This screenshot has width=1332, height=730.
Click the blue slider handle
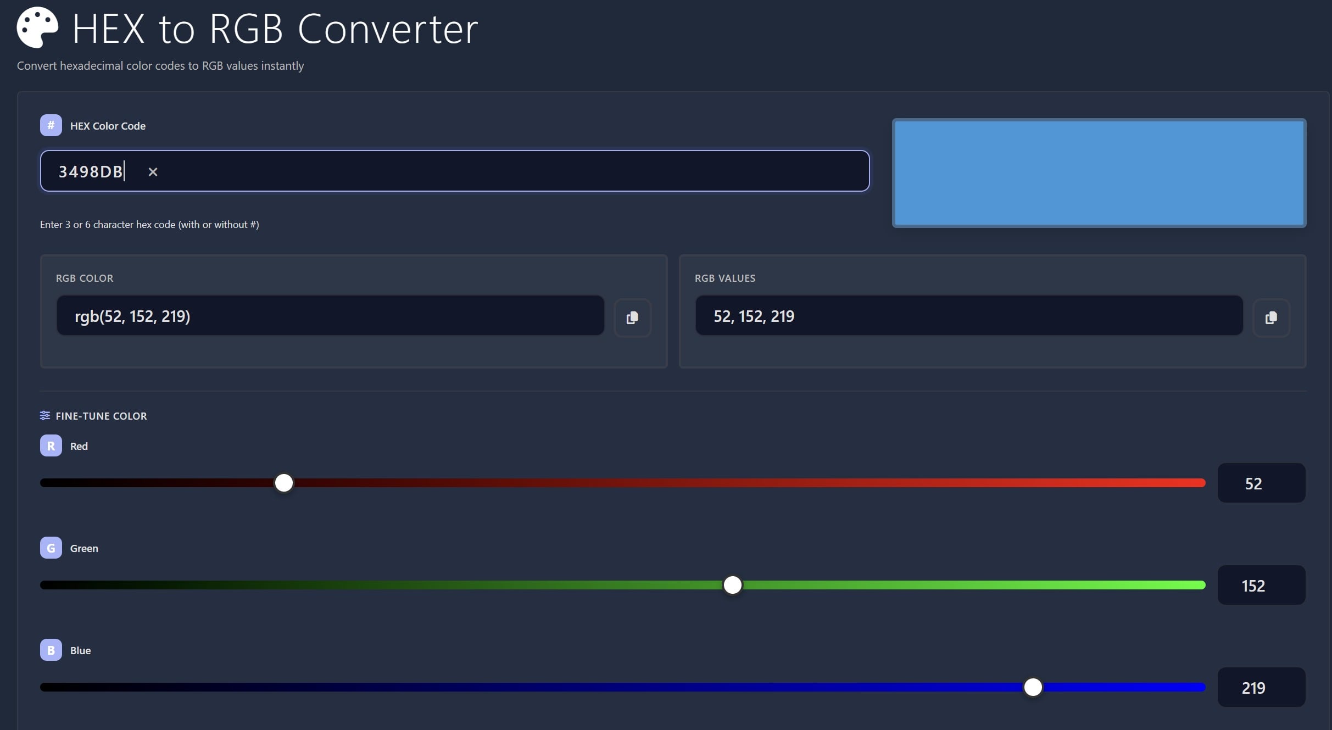click(1034, 687)
